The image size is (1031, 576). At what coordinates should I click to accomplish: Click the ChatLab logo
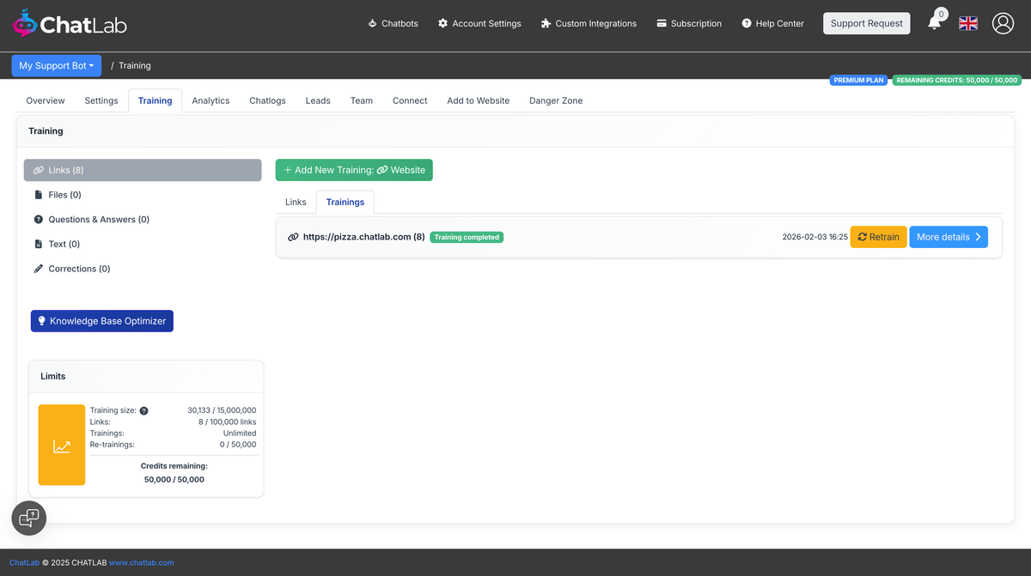tap(70, 24)
